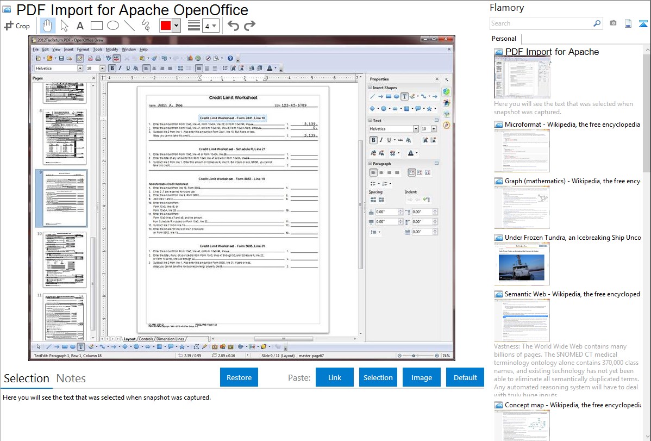Select the Text tool in bottom drawing toolbar
Viewport: 651px width, 441px height.
pos(80,346)
